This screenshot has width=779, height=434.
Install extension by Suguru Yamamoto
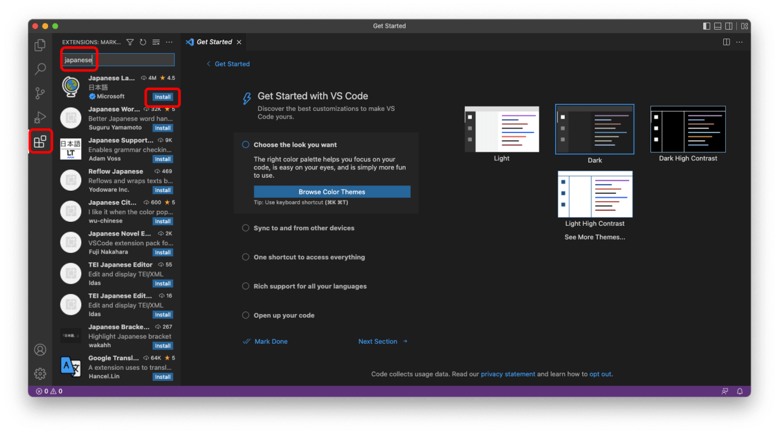163,128
